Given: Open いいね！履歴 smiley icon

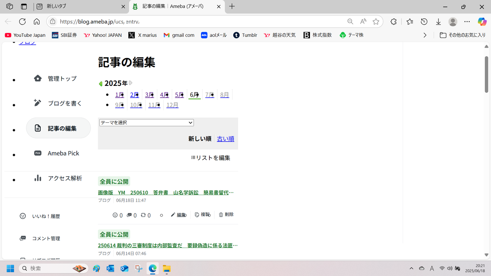Looking at the screenshot, I should click(23, 216).
